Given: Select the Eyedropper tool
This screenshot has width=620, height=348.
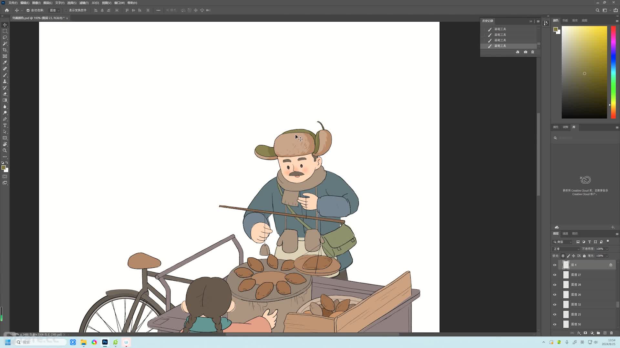Looking at the screenshot, I should click(x=5, y=63).
